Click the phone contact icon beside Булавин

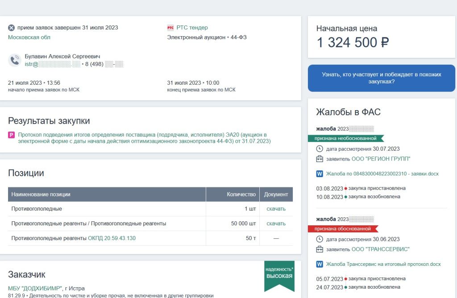coord(15,60)
